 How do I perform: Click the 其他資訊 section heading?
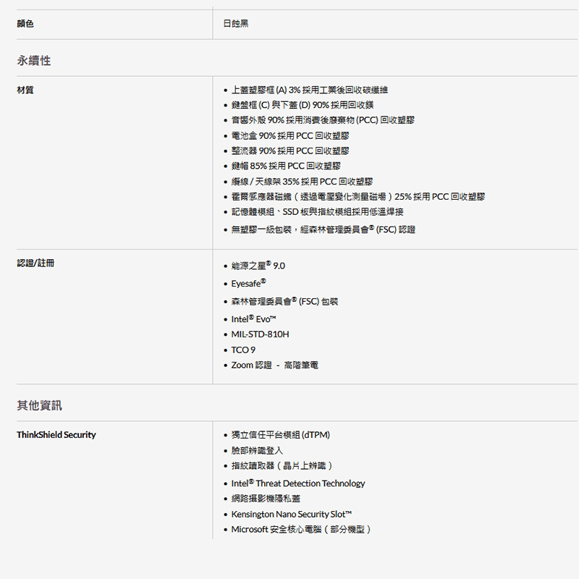point(39,404)
